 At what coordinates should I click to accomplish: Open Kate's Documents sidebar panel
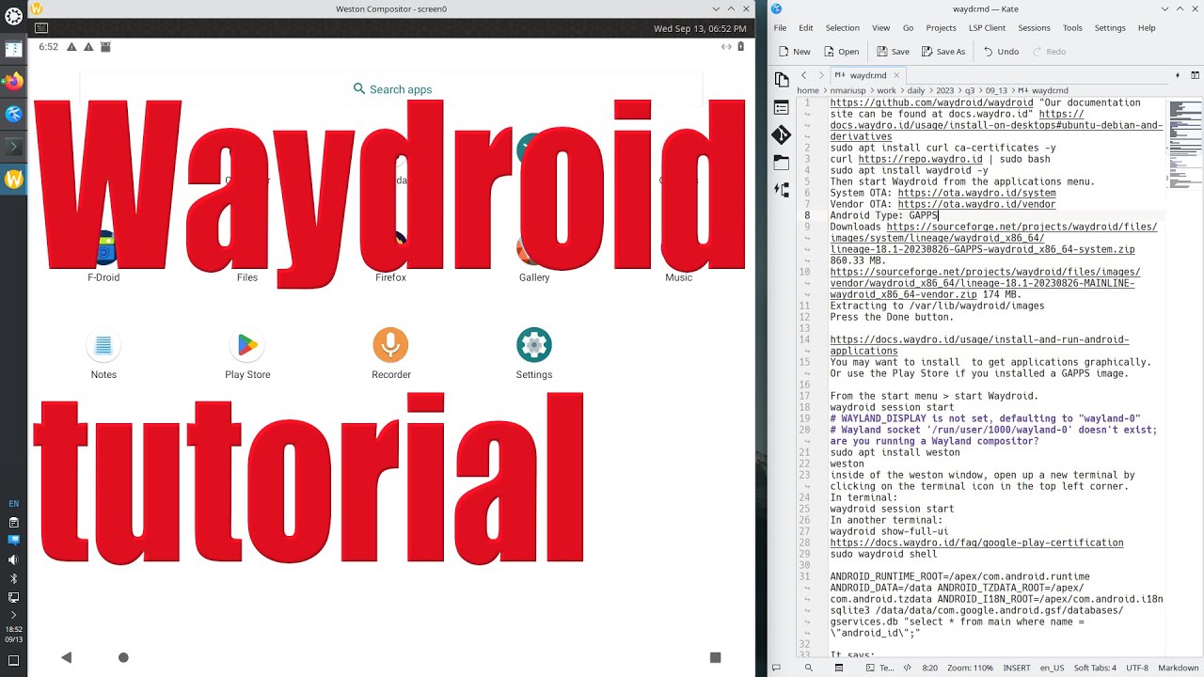(x=782, y=80)
